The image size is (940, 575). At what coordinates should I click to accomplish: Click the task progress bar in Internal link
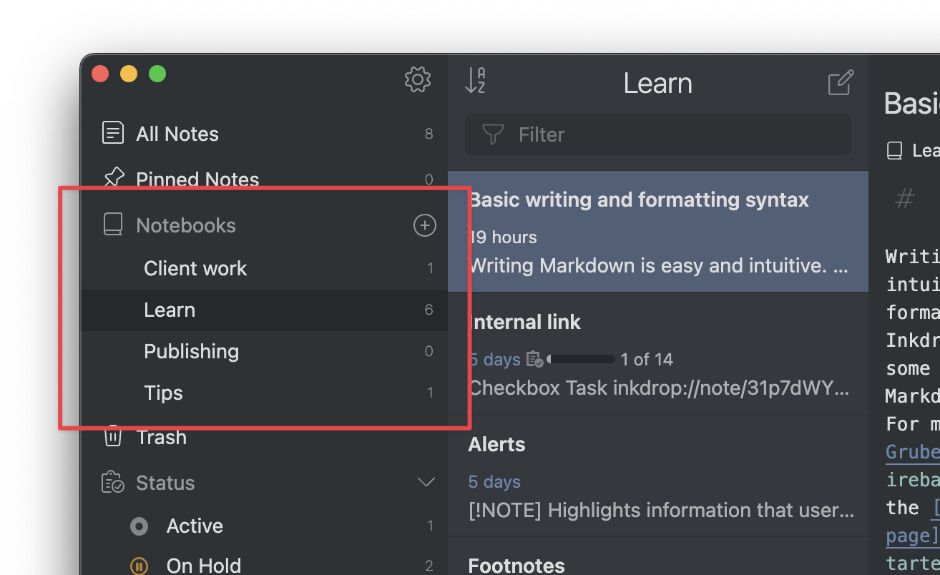581,359
